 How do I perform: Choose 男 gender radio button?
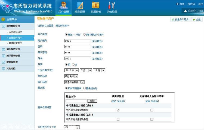click(66, 64)
